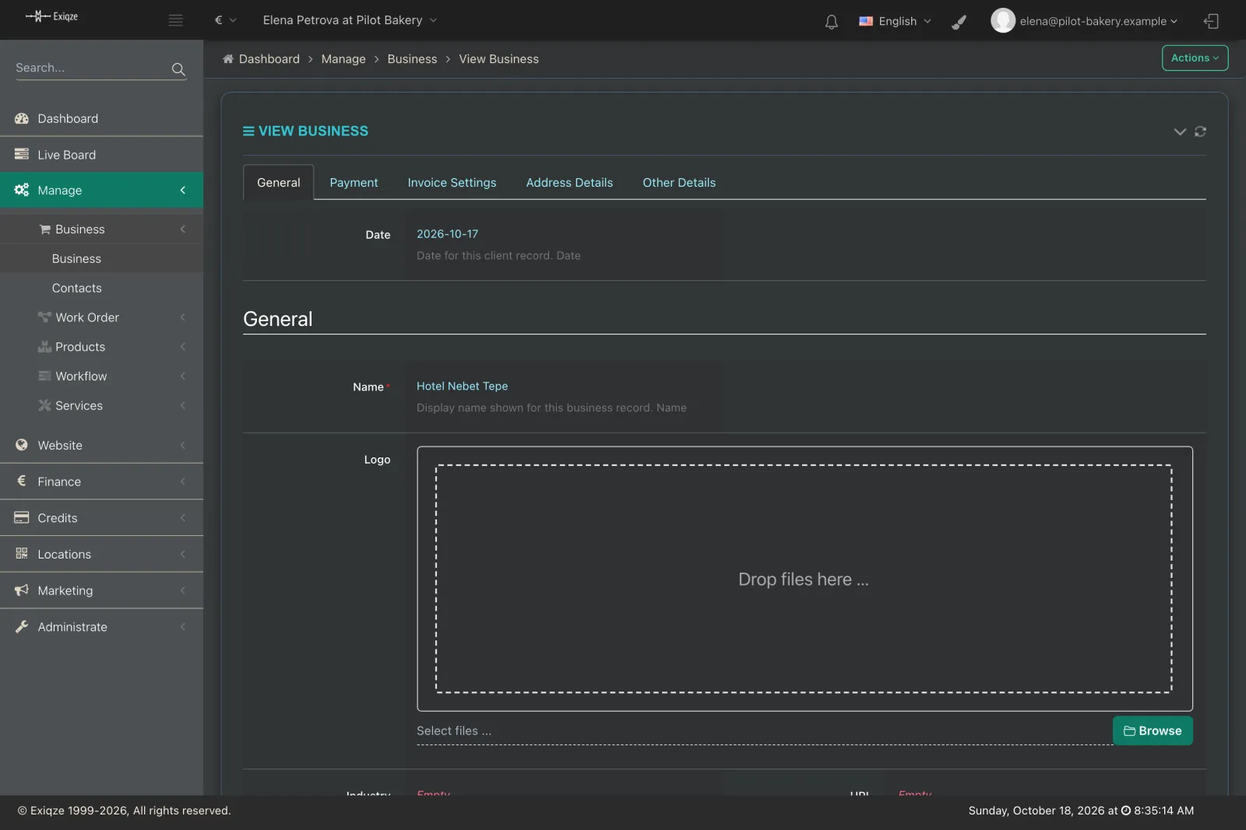
Task: Toggle the sidebar hamburger menu icon
Action: 176,20
